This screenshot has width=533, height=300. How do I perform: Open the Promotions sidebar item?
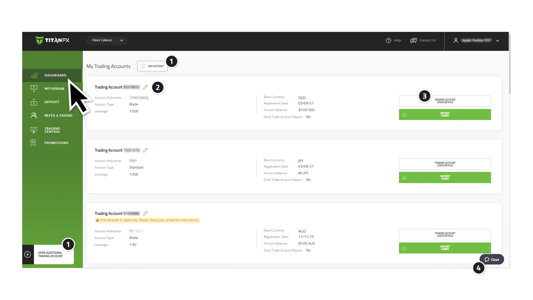[56, 143]
